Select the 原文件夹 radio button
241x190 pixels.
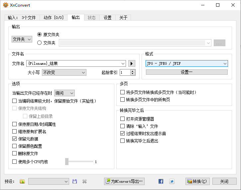click(x=39, y=35)
